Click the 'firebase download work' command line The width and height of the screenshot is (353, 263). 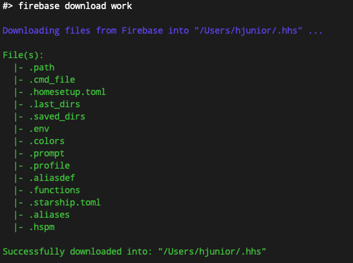[x=67, y=6]
